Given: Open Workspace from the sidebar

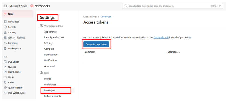Looking at the screenshot, I should [13, 22].
